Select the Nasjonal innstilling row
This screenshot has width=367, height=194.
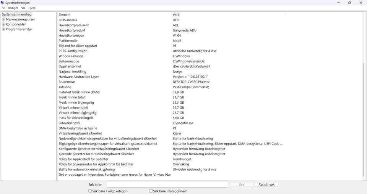point(171,71)
